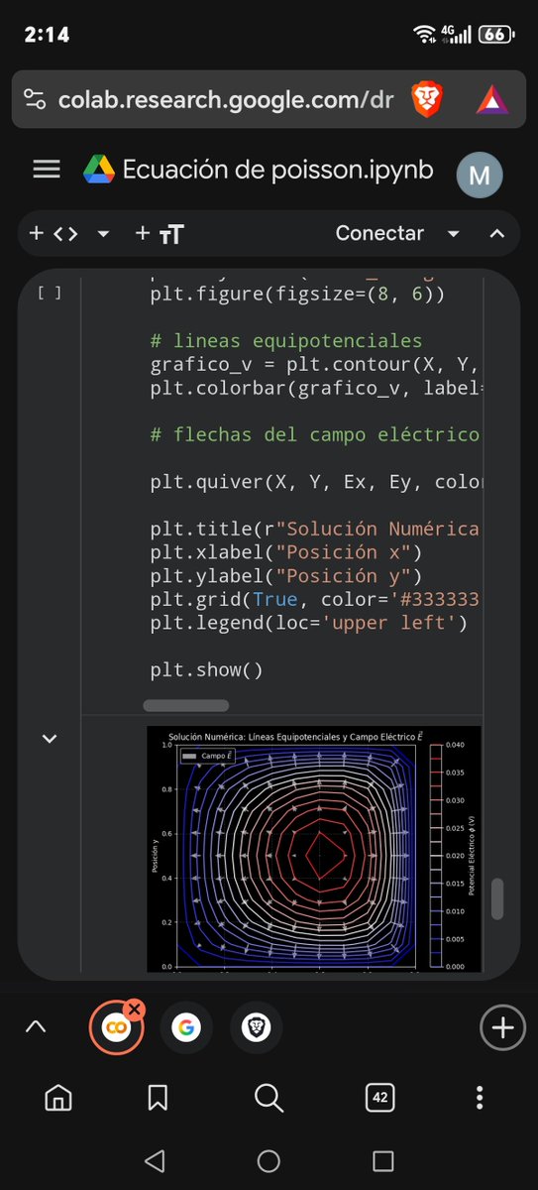Tap the Google Drive logo icon

coord(99,170)
